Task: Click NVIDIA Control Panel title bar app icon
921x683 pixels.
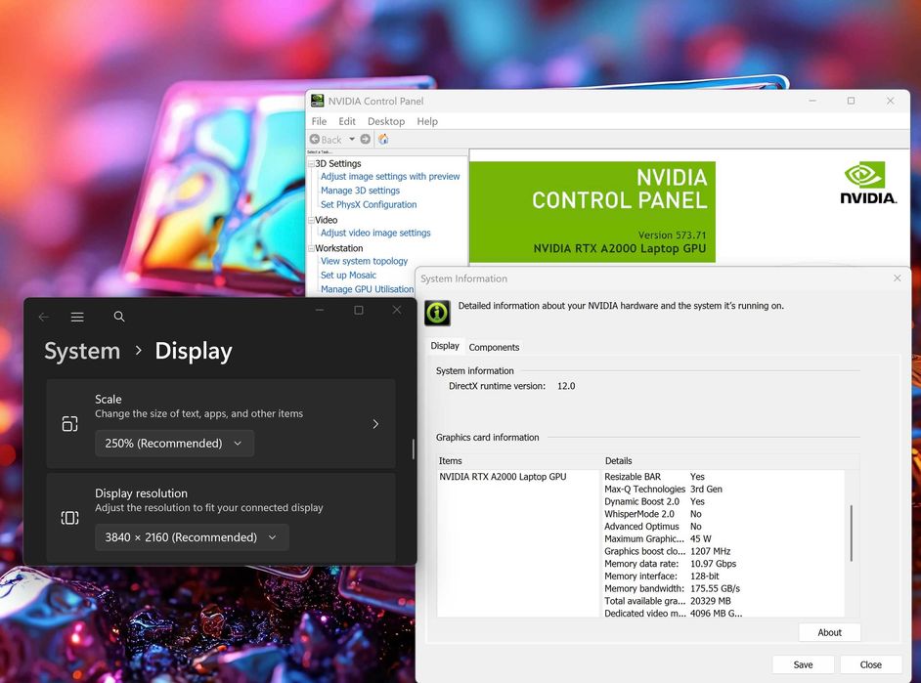Action: click(317, 101)
